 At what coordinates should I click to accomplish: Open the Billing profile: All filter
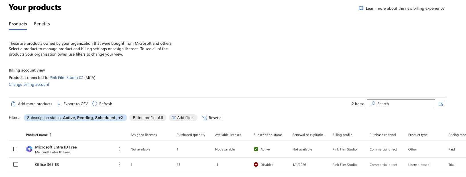click(x=148, y=118)
